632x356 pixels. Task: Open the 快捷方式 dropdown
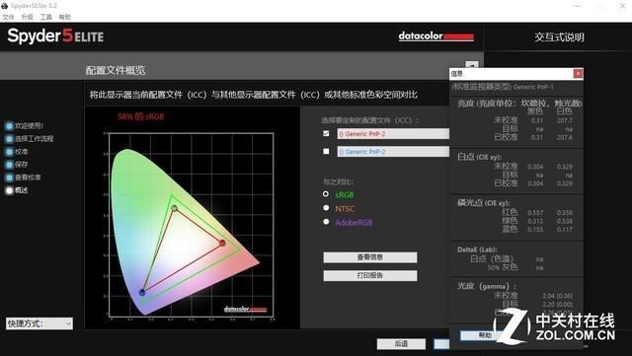coord(39,323)
